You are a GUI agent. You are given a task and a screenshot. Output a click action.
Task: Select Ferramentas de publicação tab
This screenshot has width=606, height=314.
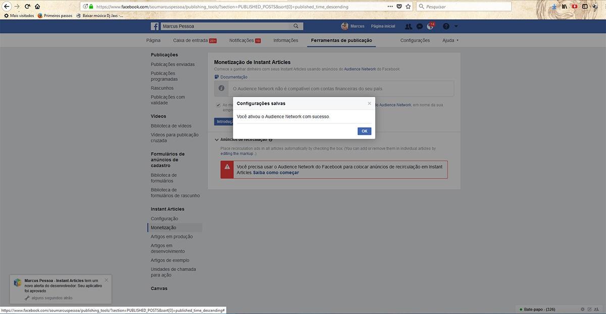pyautogui.click(x=341, y=40)
